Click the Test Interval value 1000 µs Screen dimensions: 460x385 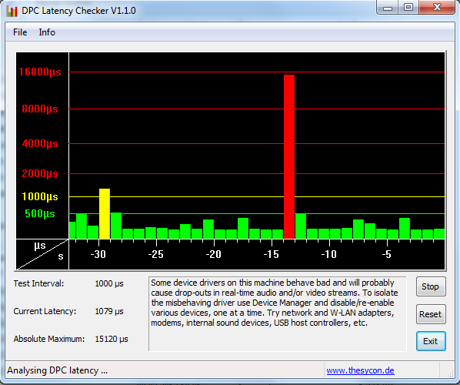point(109,283)
